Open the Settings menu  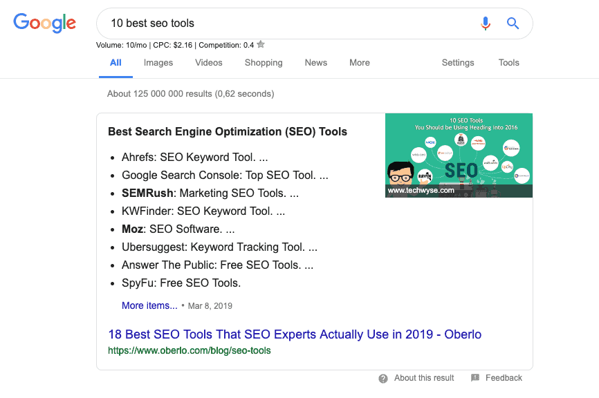[x=458, y=63]
